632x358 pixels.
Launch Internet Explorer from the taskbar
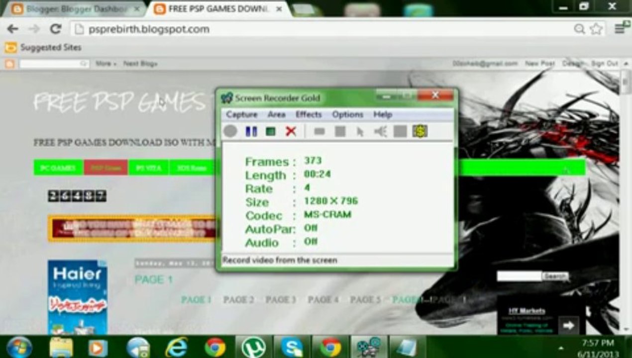pyautogui.click(x=177, y=347)
